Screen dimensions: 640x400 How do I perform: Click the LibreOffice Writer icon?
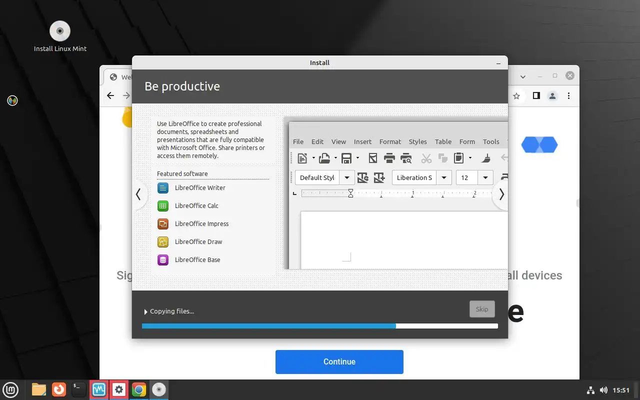pos(163,188)
